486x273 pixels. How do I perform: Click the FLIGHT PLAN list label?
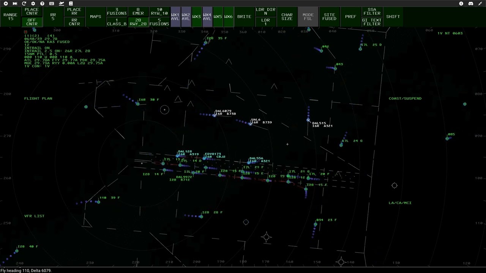[x=38, y=99]
